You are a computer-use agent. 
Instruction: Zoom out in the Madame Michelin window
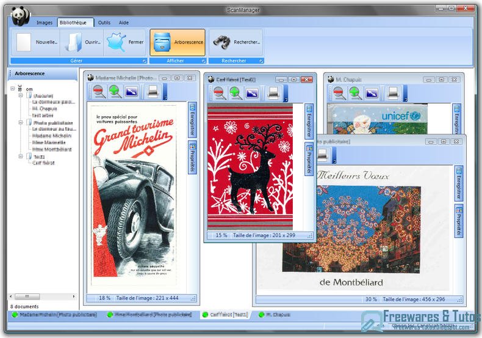tap(99, 92)
